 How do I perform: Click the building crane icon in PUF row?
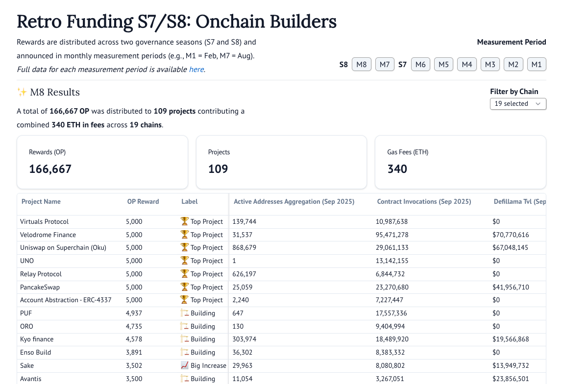[x=184, y=313]
